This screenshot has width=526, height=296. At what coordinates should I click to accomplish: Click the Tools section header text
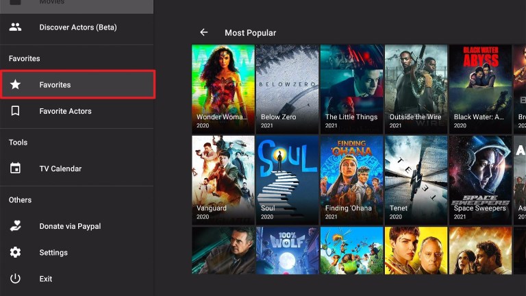point(18,143)
